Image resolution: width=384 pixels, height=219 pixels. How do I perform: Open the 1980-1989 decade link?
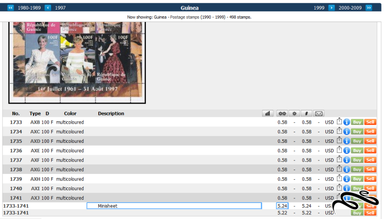(29, 8)
